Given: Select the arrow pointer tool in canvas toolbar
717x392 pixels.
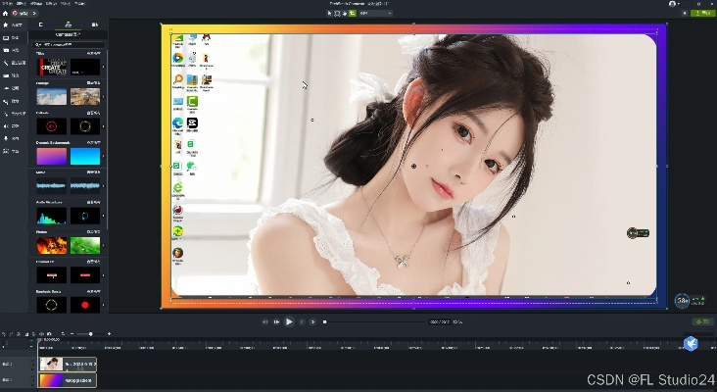Looking at the screenshot, I should coord(328,13).
